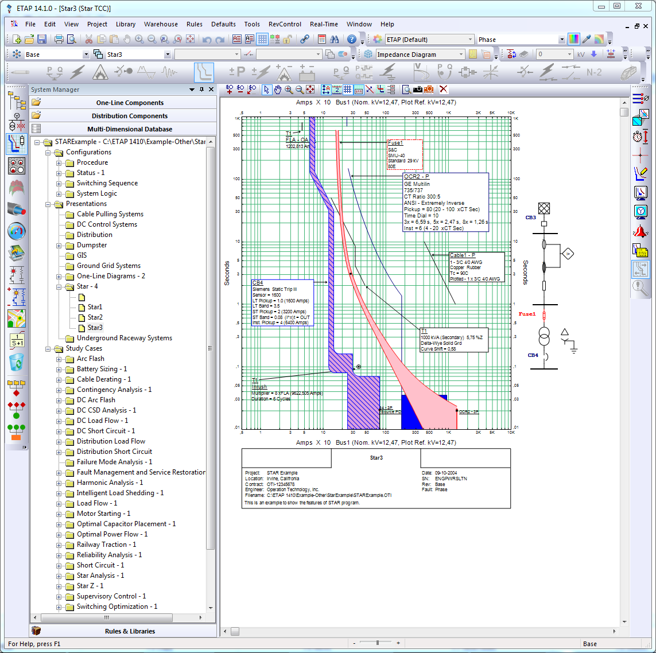656x653 pixels.
Task: Click the Rules & Libraries button
Action: [x=123, y=631]
